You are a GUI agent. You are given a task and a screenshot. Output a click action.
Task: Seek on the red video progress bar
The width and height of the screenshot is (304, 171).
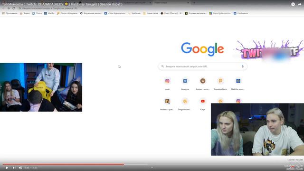click(63, 164)
